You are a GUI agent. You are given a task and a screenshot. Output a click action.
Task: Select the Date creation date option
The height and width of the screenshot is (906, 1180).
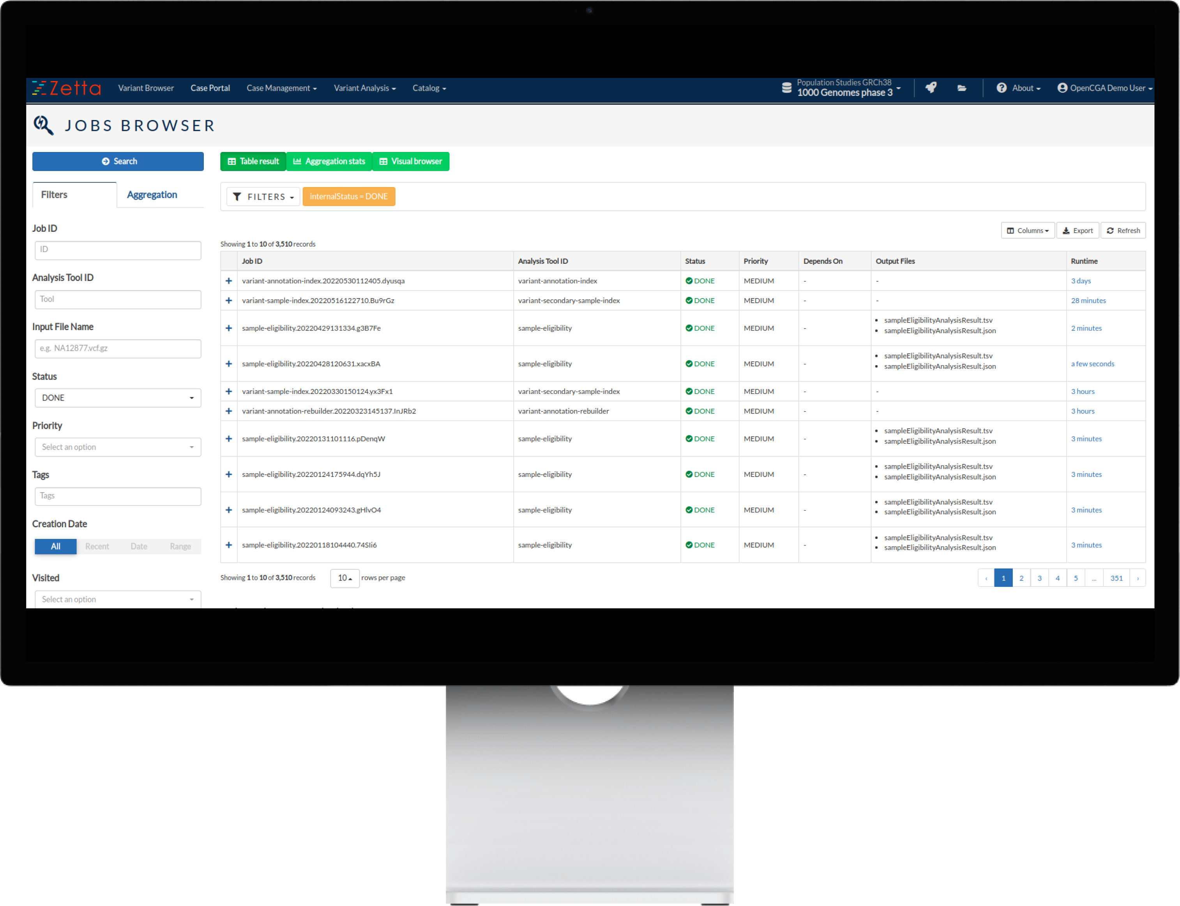[x=139, y=546]
